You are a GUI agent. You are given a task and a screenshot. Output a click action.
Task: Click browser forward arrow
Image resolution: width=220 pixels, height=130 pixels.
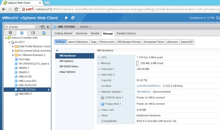pos(10,9)
